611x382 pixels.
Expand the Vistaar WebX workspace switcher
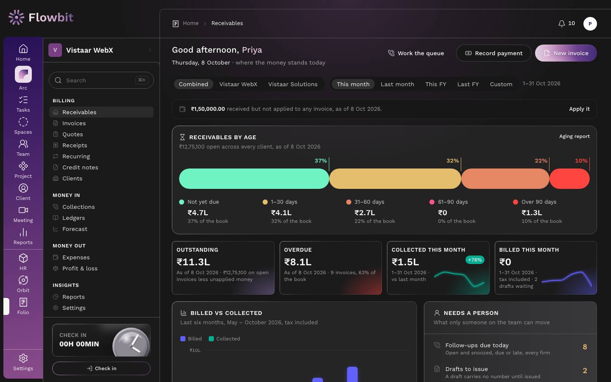click(x=101, y=50)
